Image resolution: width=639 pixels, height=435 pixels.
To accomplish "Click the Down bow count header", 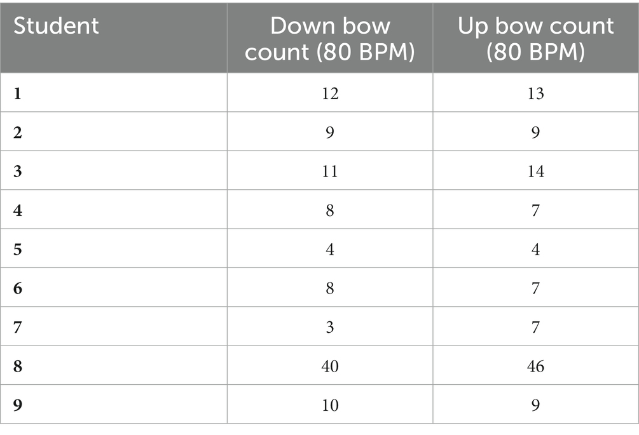I will click(330, 39).
